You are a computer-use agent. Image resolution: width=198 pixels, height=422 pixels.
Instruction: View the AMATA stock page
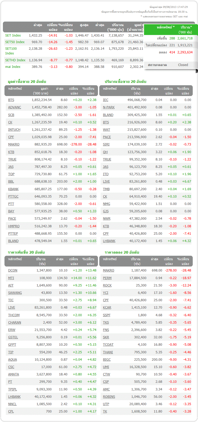point(13,374)
